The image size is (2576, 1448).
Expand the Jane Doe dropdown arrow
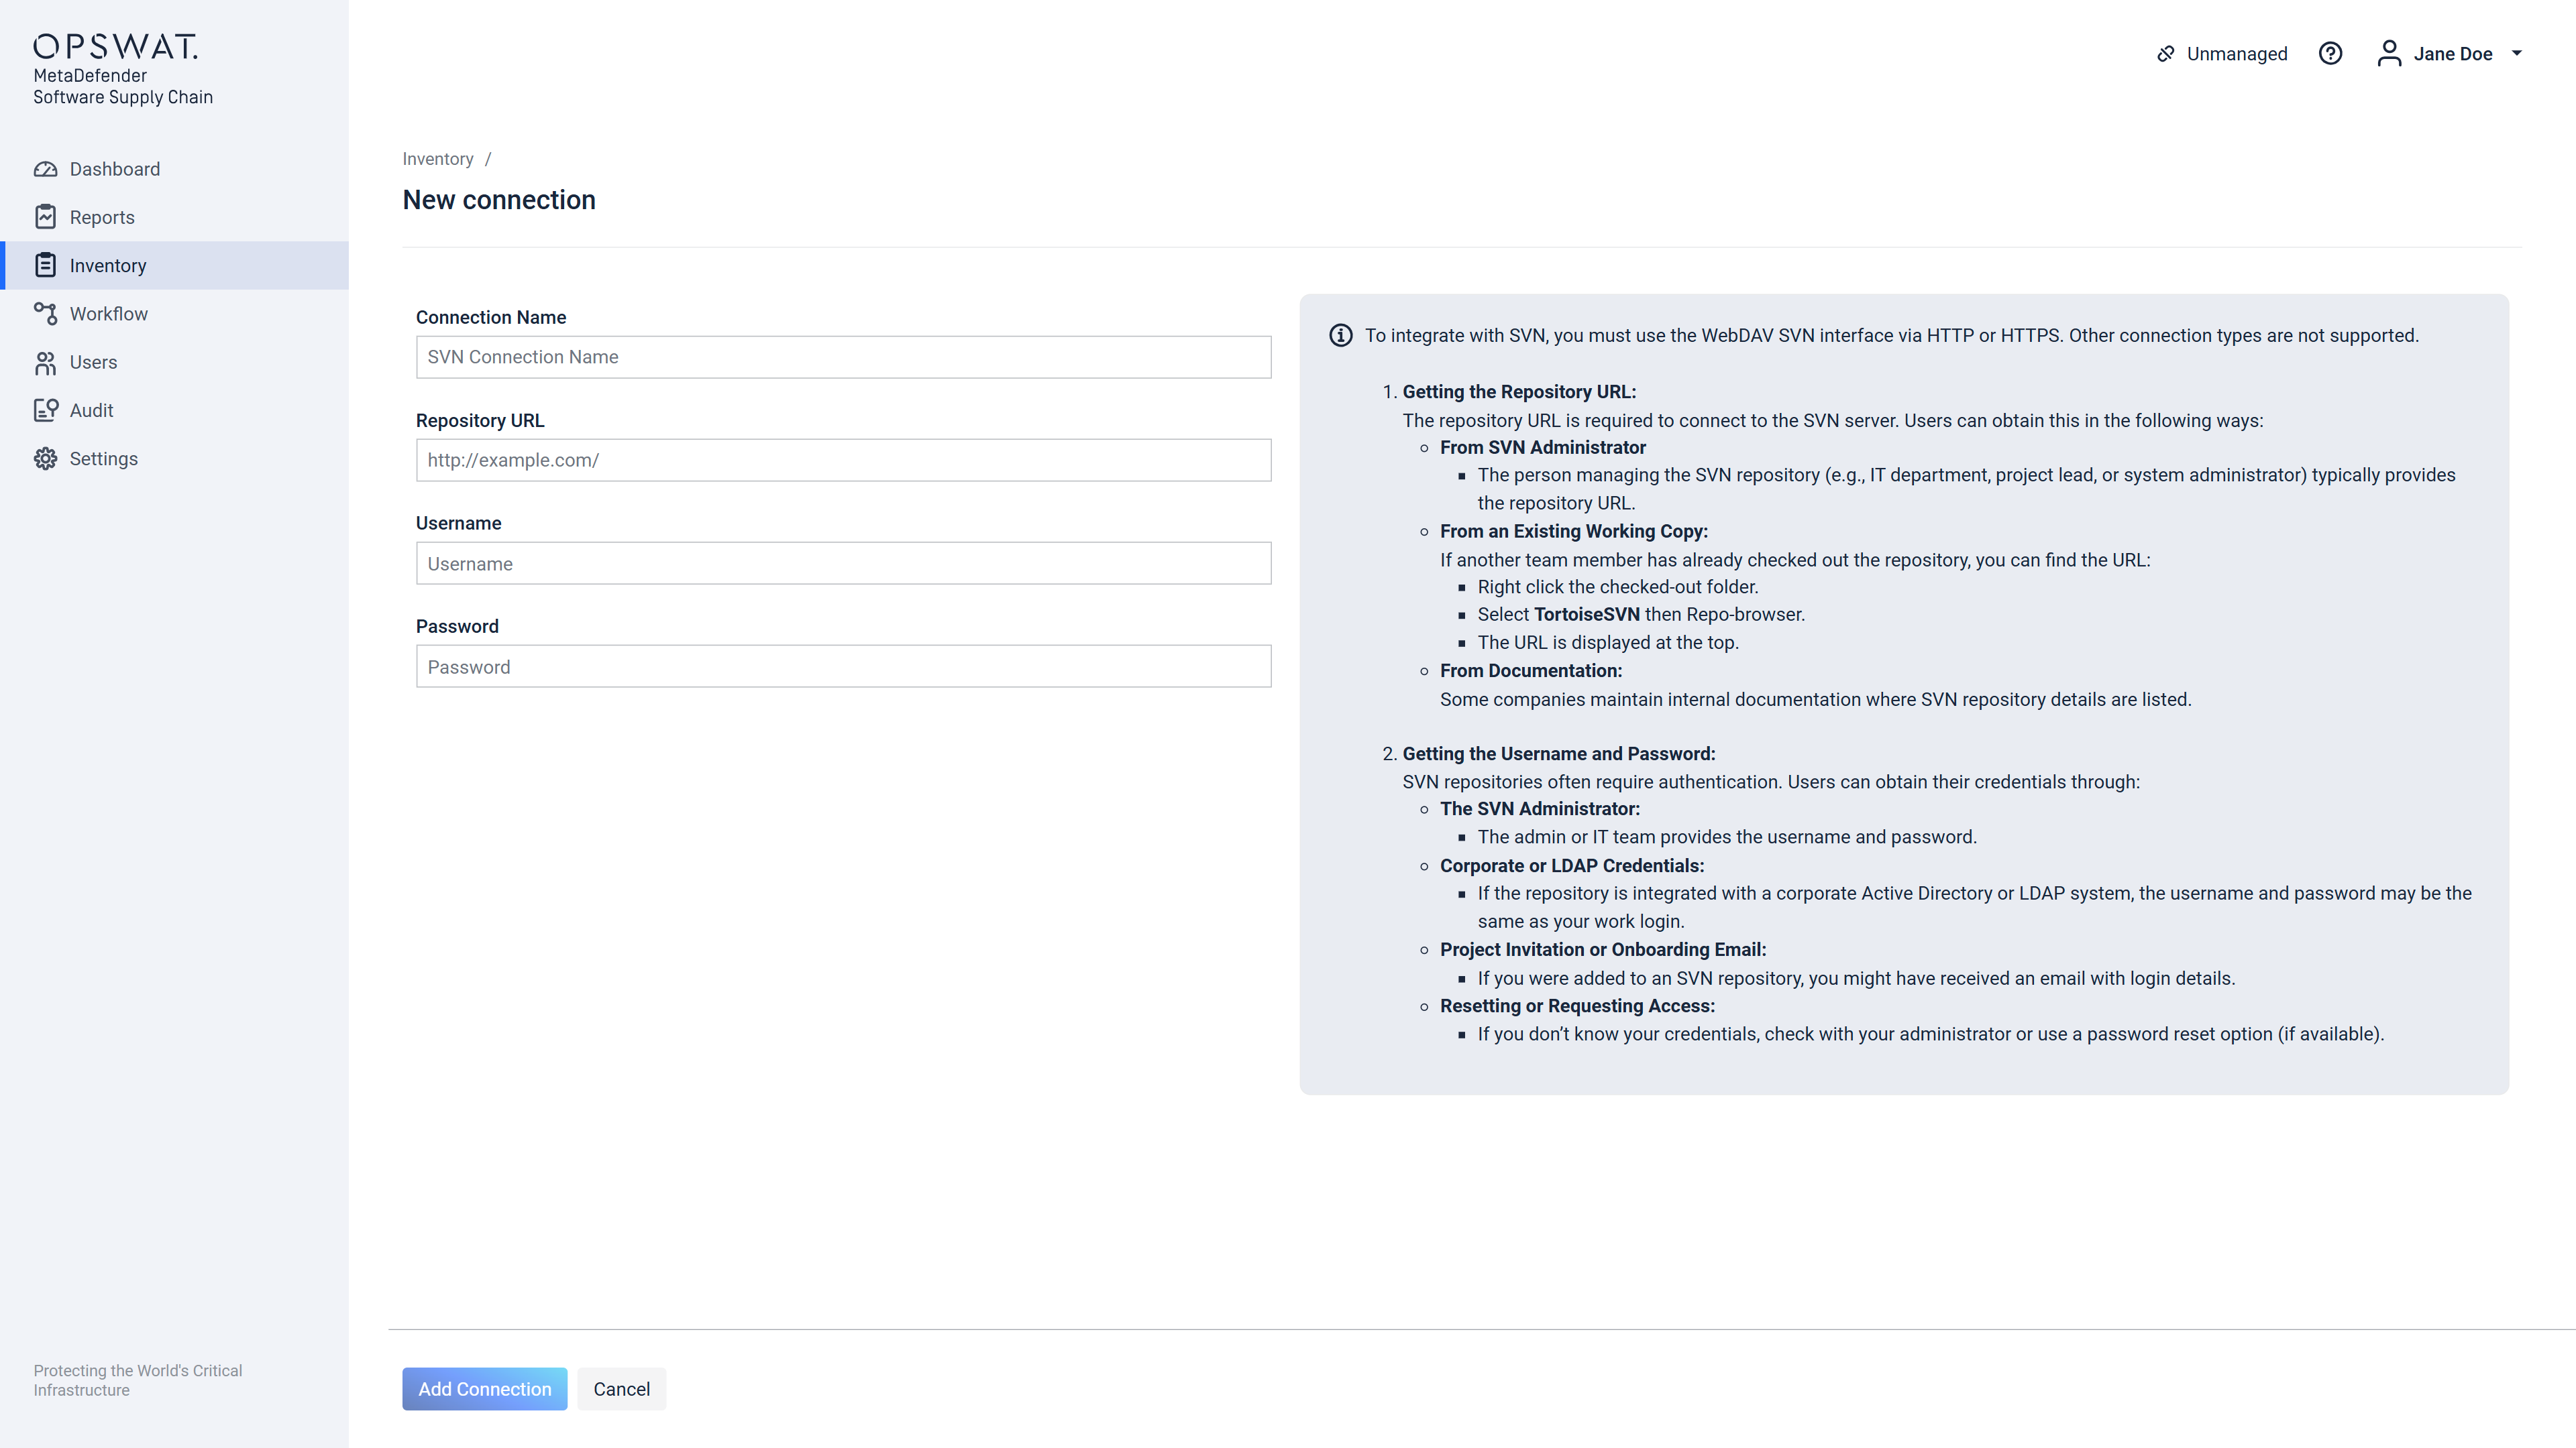coord(2517,54)
